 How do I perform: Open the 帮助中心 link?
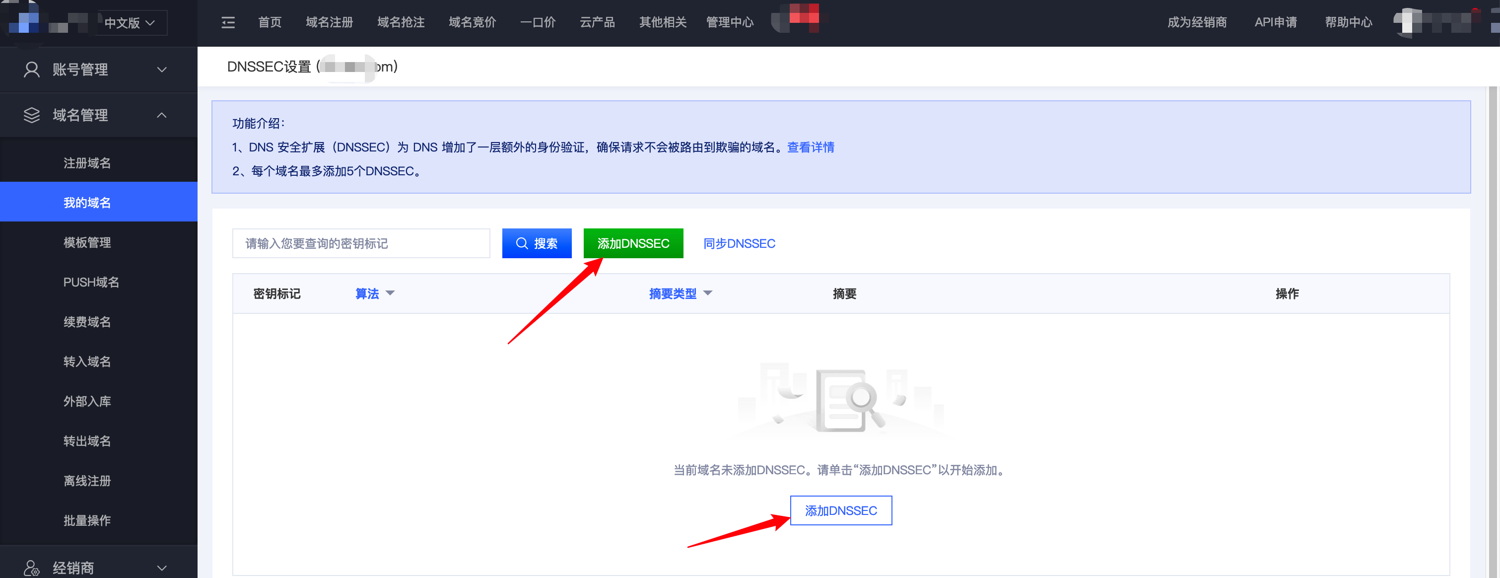[x=1349, y=22]
